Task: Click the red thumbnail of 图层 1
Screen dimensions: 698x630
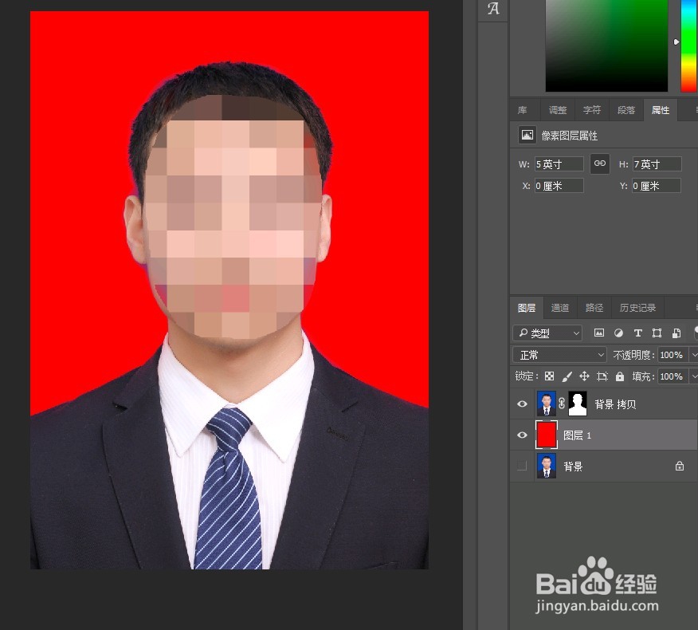Action: click(547, 435)
